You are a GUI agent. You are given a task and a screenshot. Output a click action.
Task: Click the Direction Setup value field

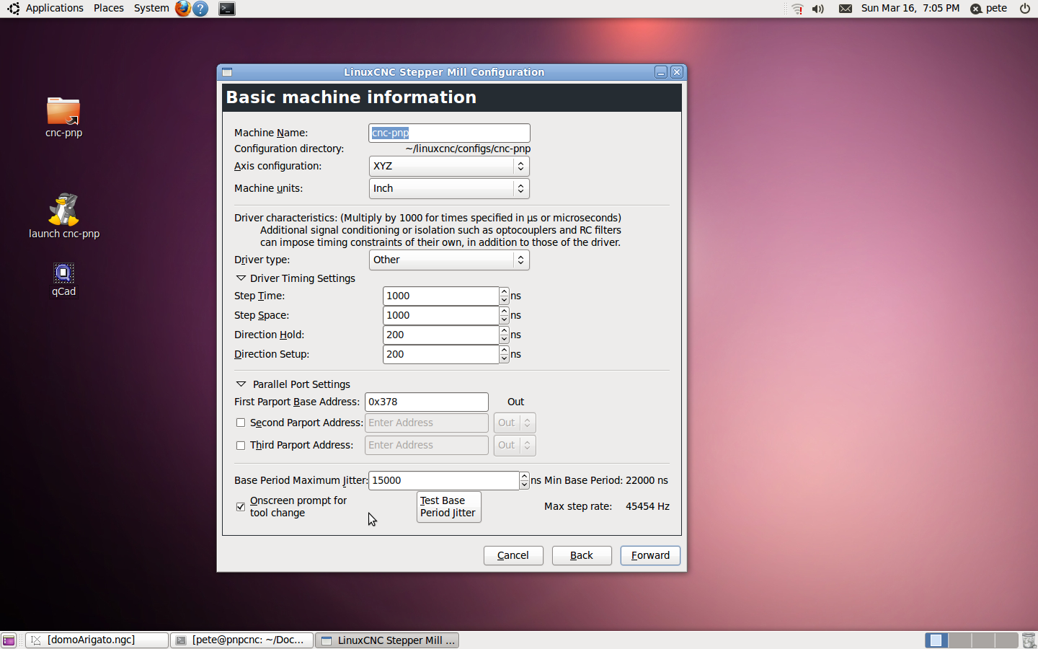(440, 355)
